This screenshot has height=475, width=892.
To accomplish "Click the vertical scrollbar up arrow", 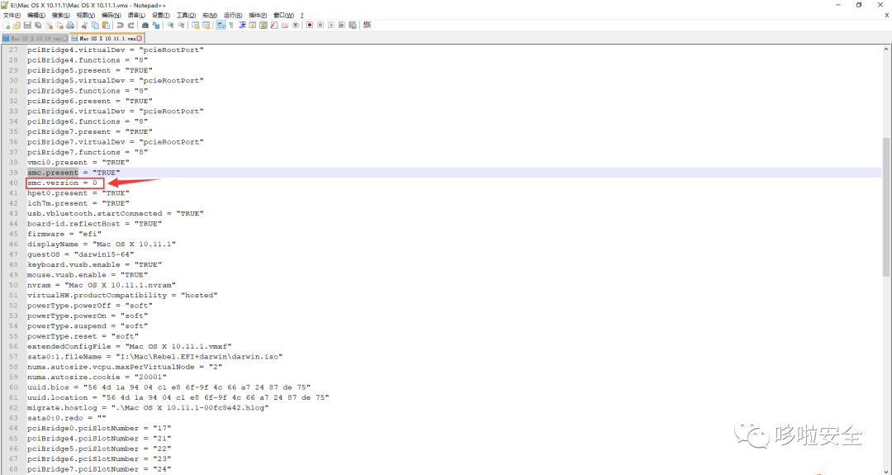I will [886, 50].
